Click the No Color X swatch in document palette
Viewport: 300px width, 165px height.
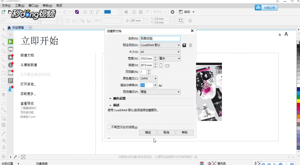pyautogui.click(x=23, y=157)
